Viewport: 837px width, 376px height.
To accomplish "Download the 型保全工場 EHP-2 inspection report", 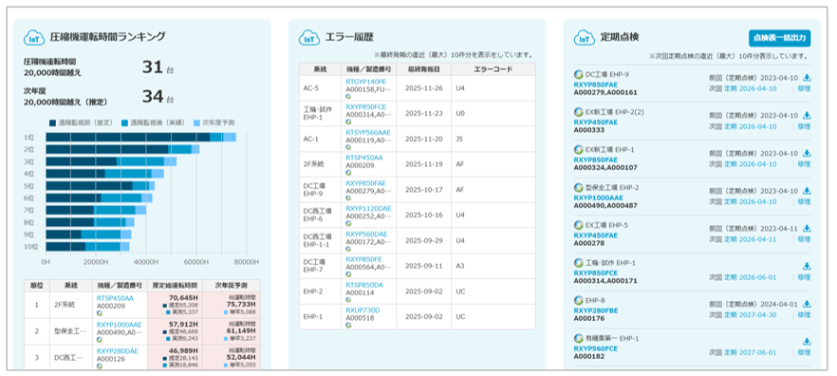I will point(807,191).
